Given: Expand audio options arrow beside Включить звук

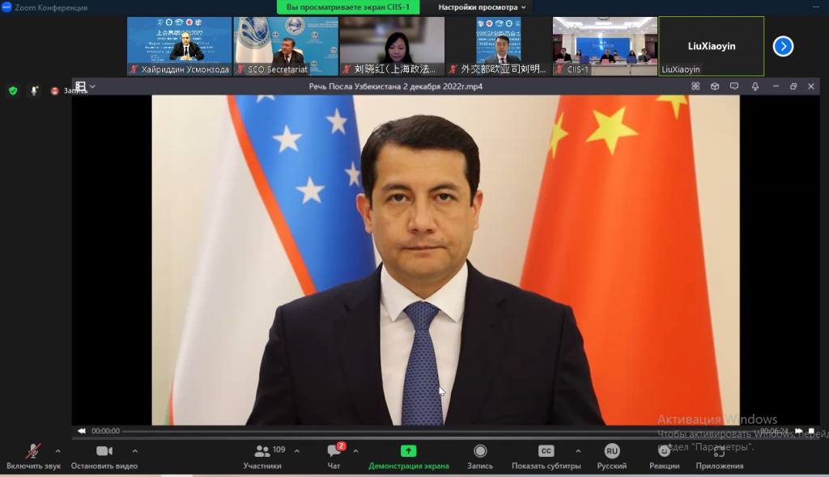Looking at the screenshot, I should pos(58,451).
